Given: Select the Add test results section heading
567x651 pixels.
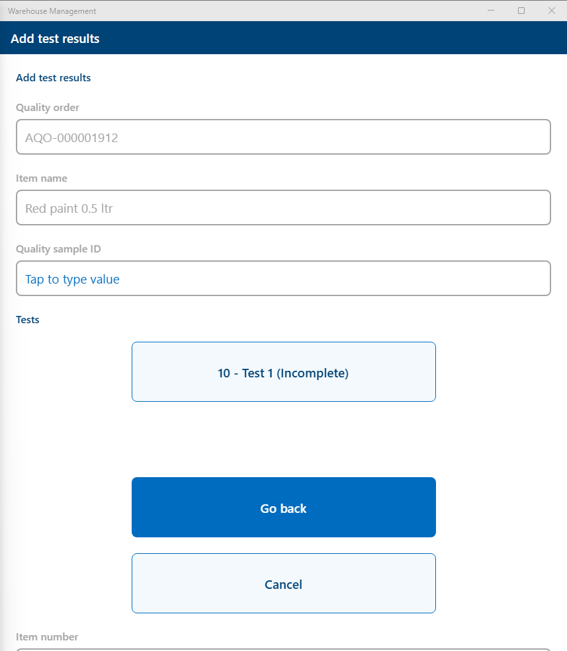Looking at the screenshot, I should pyautogui.click(x=53, y=78).
